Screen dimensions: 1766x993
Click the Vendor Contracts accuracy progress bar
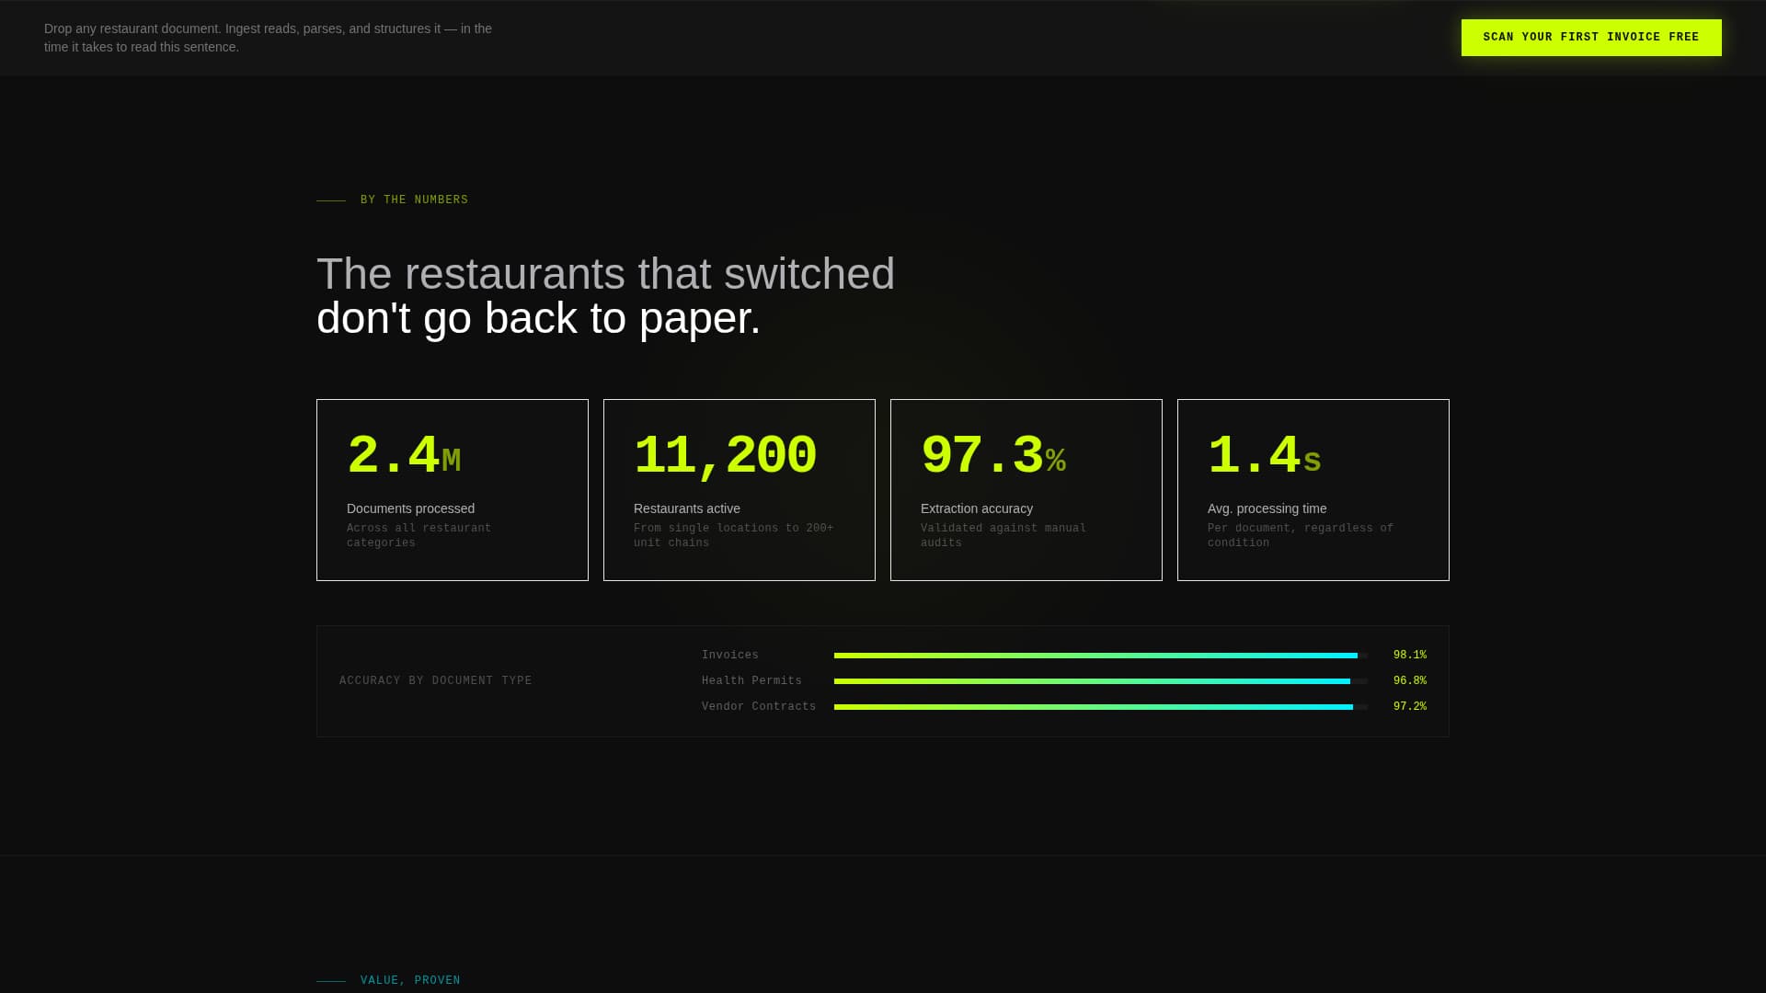(x=1101, y=707)
